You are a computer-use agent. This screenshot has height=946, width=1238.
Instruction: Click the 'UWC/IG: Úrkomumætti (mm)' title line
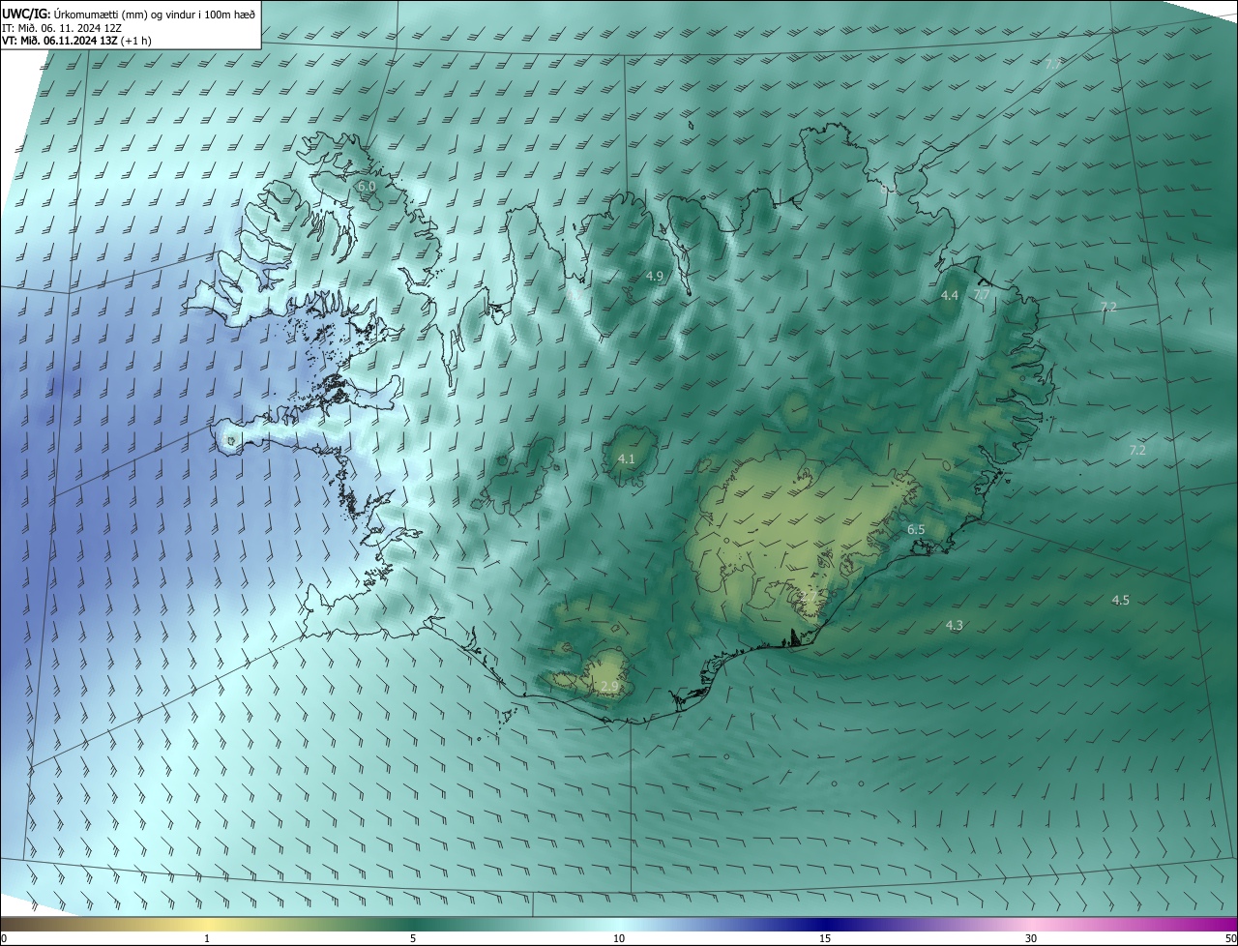click(129, 14)
